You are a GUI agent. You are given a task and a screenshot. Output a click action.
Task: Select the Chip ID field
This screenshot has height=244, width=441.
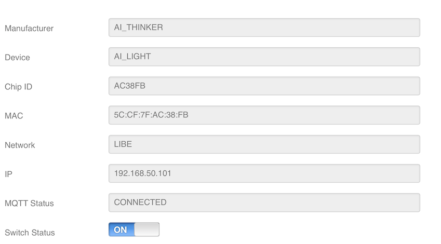pyautogui.click(x=264, y=86)
